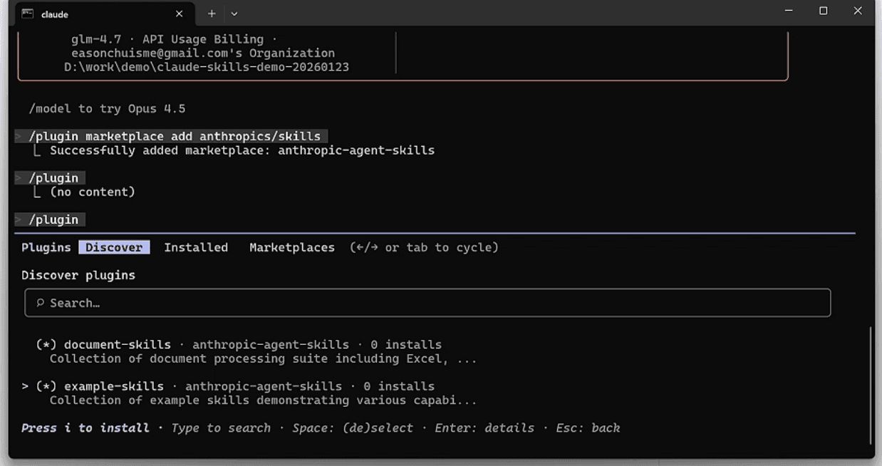Click the cursor arrow beside example-skills

pyautogui.click(x=25, y=386)
